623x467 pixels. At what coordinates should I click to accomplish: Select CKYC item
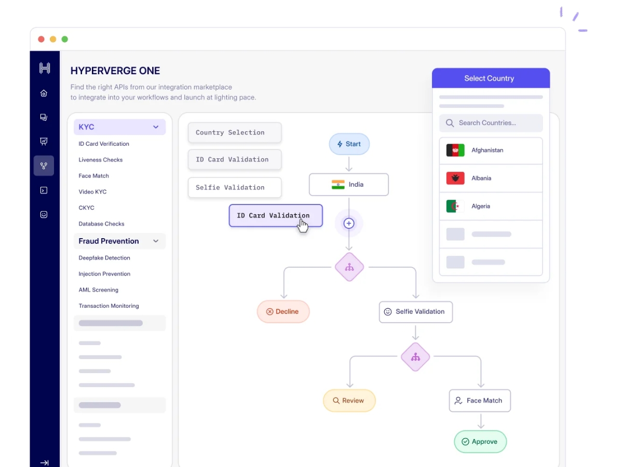click(x=87, y=208)
